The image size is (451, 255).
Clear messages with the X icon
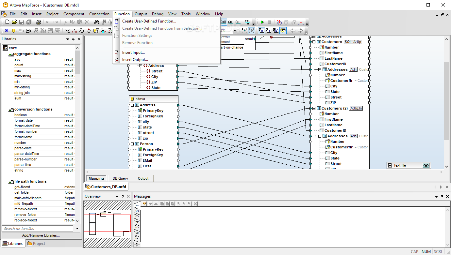[195, 204]
